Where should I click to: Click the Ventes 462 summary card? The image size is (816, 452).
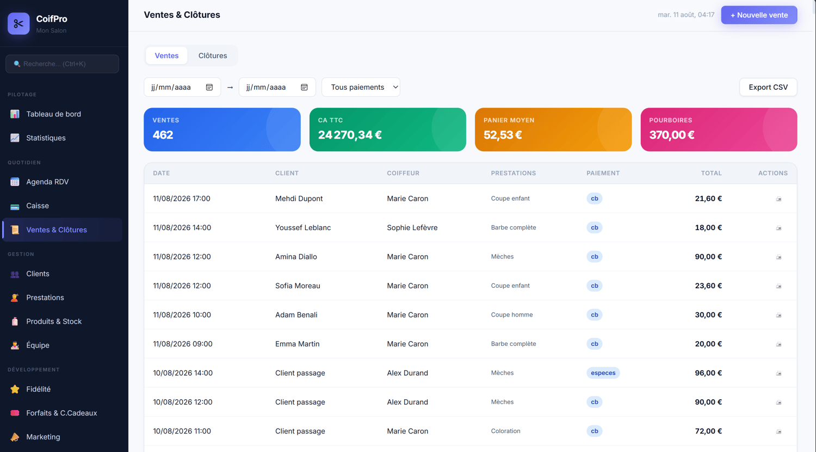222,129
